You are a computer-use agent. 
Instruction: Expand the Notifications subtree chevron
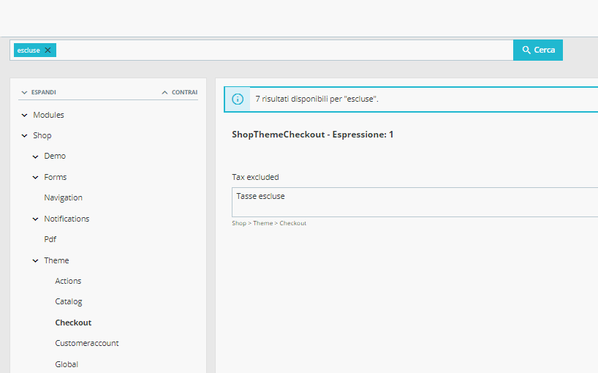(x=35, y=219)
